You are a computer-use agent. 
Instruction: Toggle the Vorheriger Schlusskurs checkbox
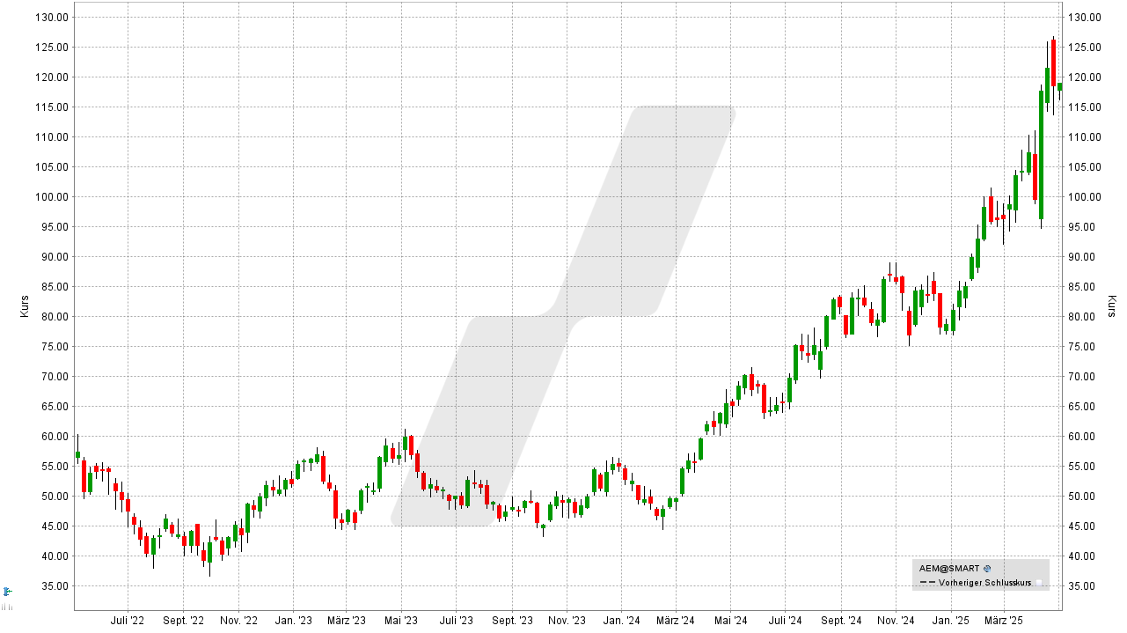(1038, 583)
